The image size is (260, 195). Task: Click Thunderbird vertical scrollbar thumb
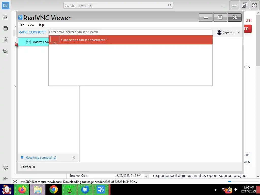point(258,41)
